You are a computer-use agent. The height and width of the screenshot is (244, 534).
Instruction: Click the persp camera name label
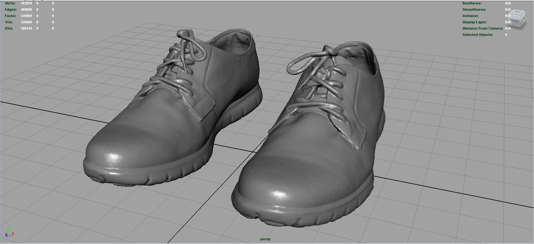click(265, 239)
